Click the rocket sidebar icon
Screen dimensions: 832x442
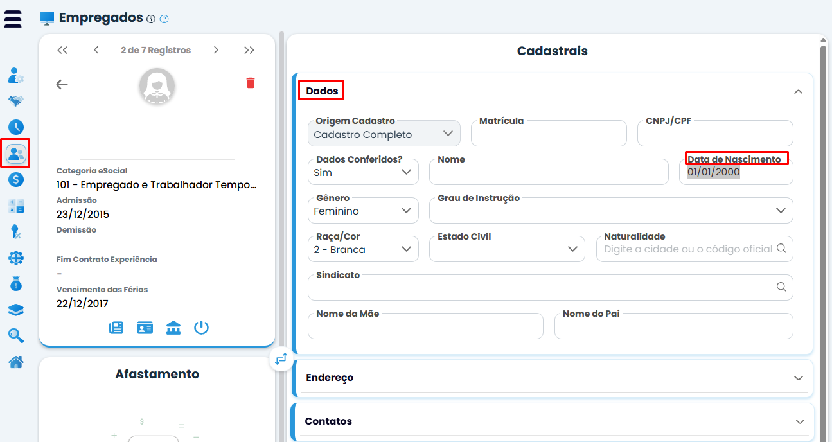16,231
